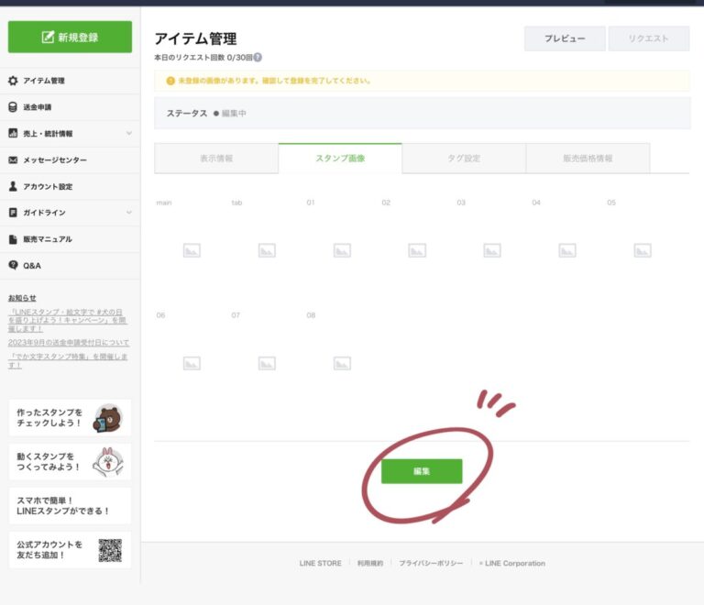Screen dimensions: 704x605
Task: Open the 作ったスタンプをチェックしよう banner
Action: point(70,418)
